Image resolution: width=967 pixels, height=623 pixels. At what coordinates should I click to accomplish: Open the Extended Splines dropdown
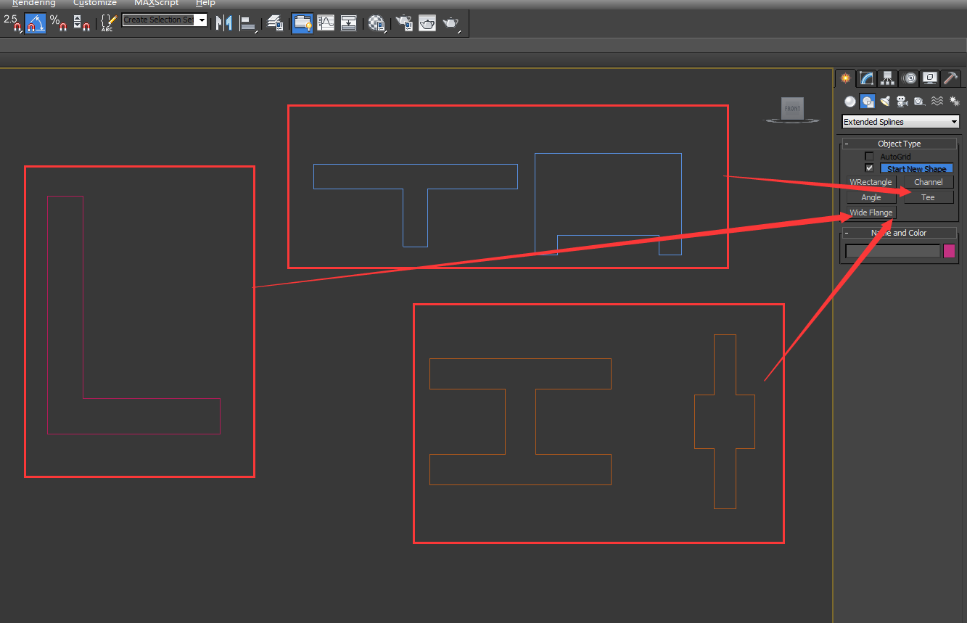[901, 122]
